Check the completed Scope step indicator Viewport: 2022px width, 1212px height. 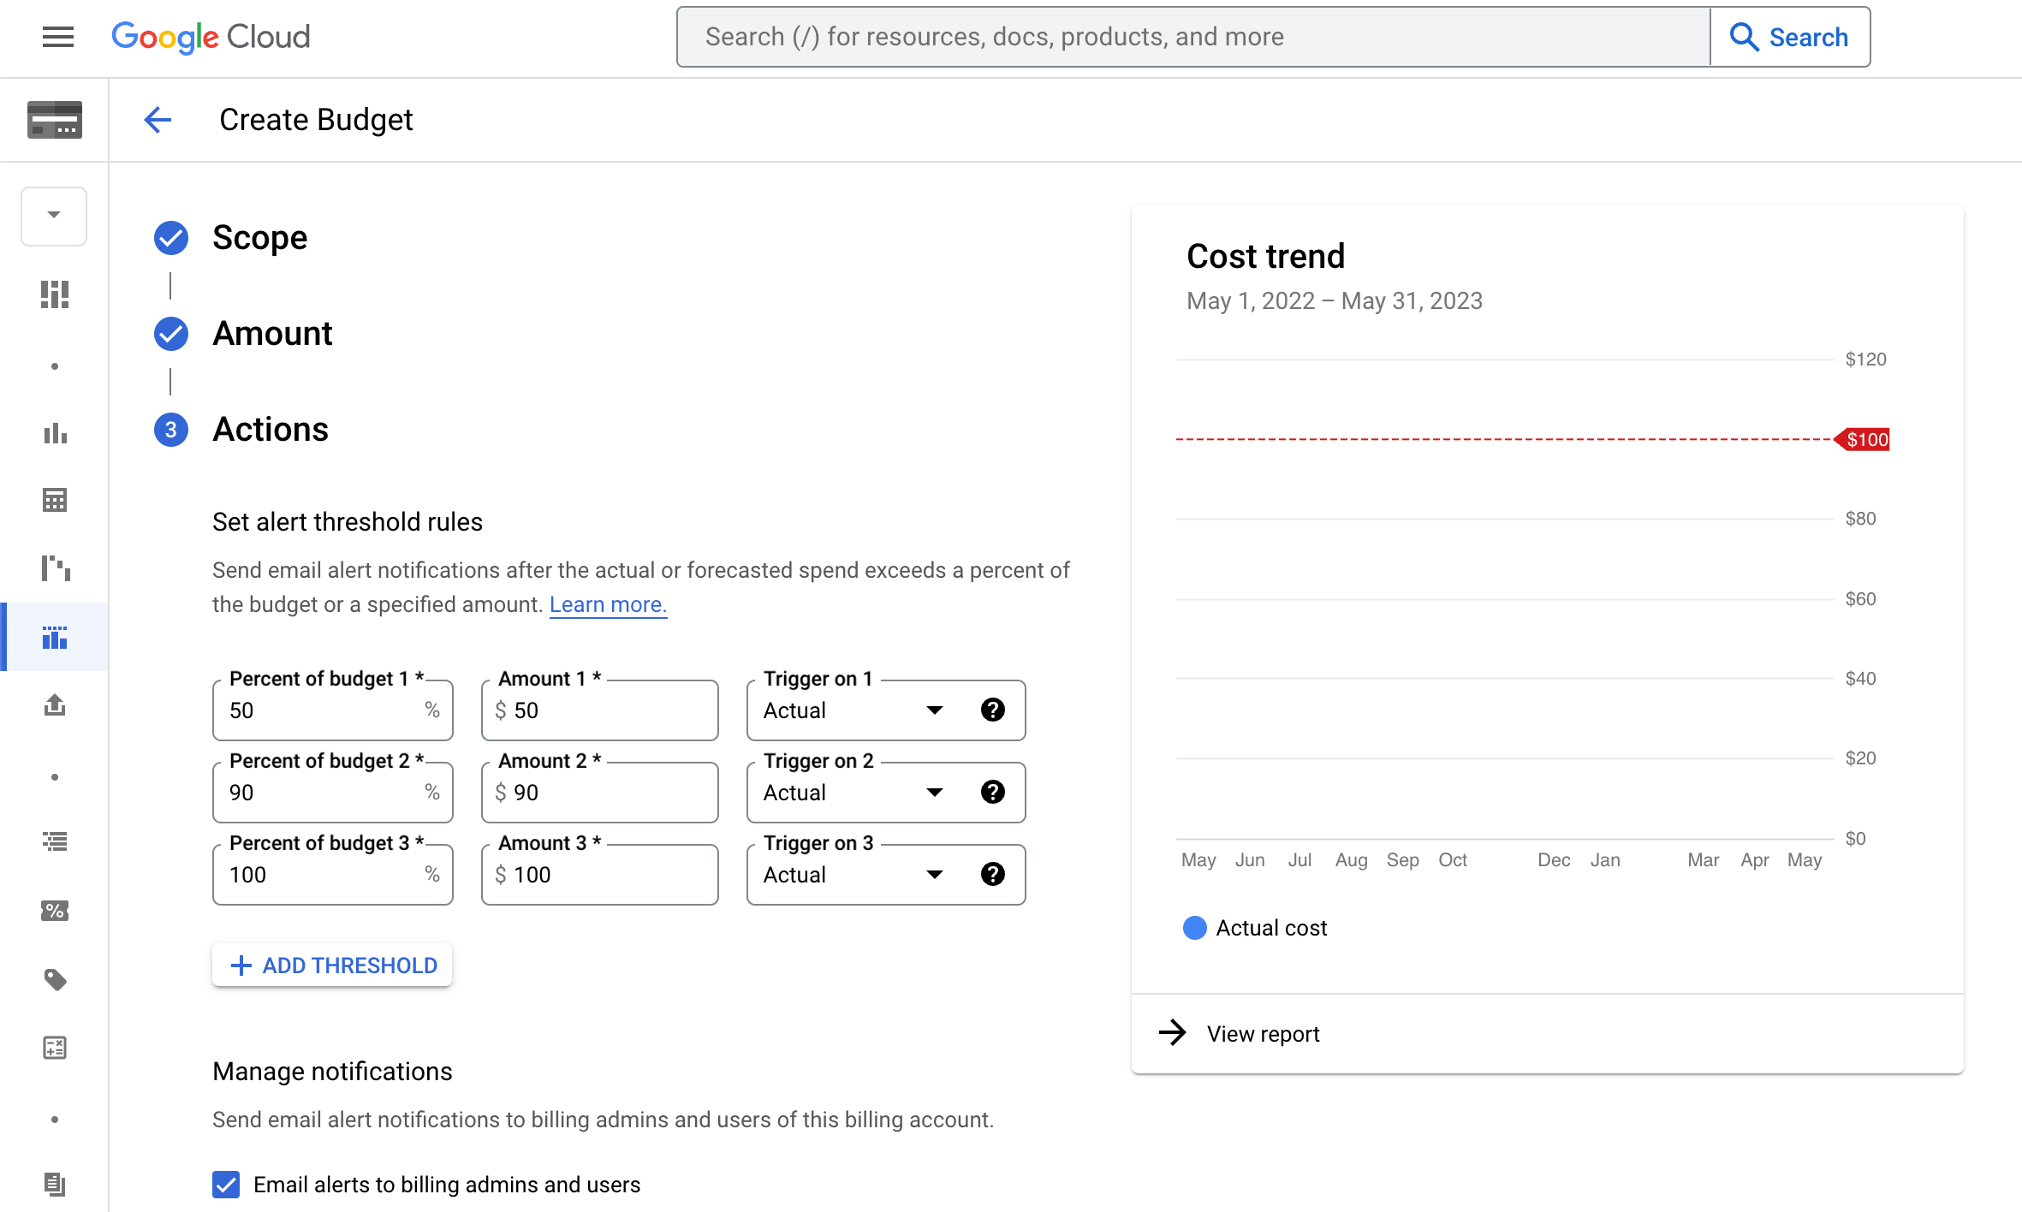pos(170,236)
